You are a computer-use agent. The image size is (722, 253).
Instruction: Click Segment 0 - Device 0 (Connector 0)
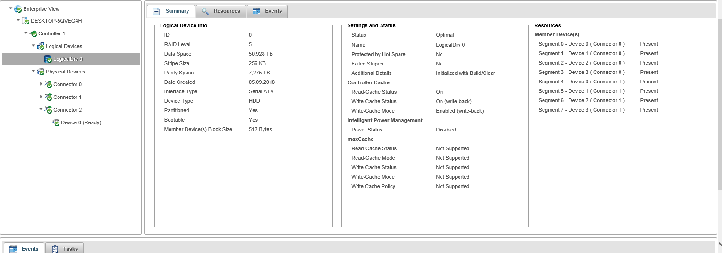click(x=581, y=44)
